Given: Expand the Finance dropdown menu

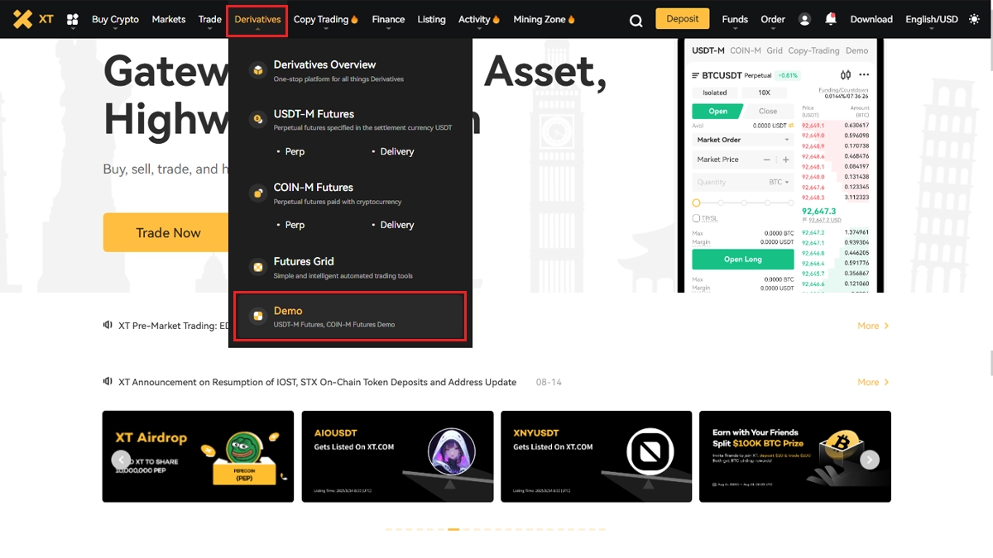Looking at the screenshot, I should 388,19.
